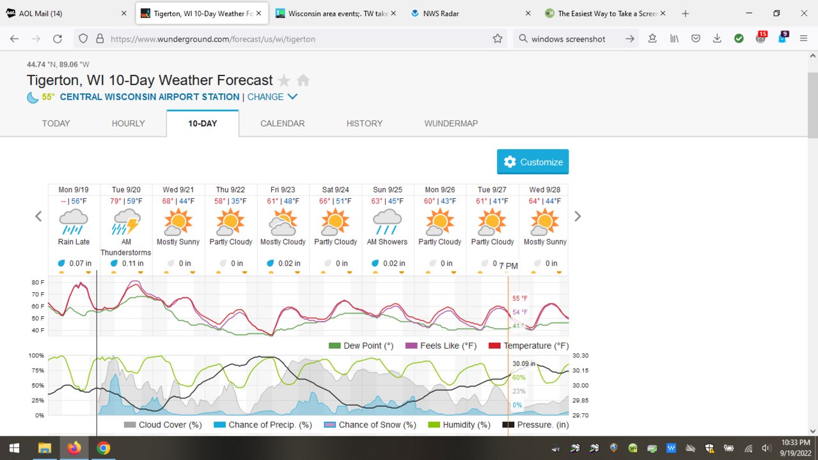
Task: Click the tracking protection shield icon
Action: pyautogui.click(x=83, y=39)
